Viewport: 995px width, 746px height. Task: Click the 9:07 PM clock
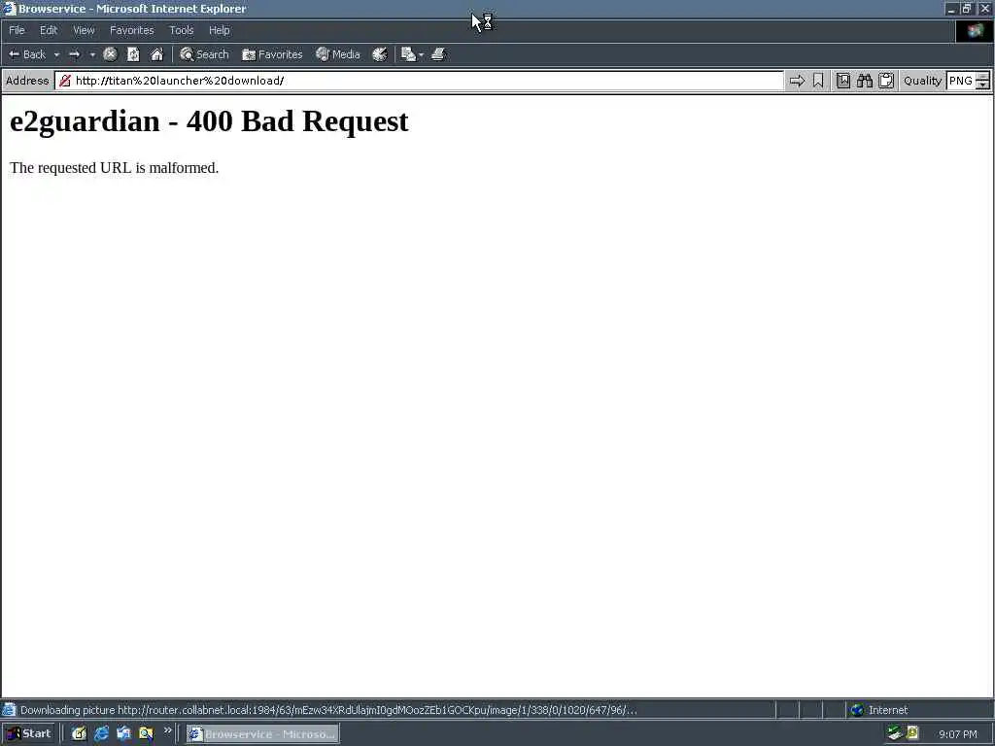coord(958,734)
